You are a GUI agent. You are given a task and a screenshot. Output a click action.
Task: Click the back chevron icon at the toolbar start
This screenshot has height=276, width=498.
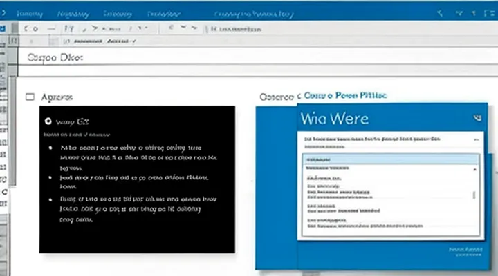pos(26,29)
